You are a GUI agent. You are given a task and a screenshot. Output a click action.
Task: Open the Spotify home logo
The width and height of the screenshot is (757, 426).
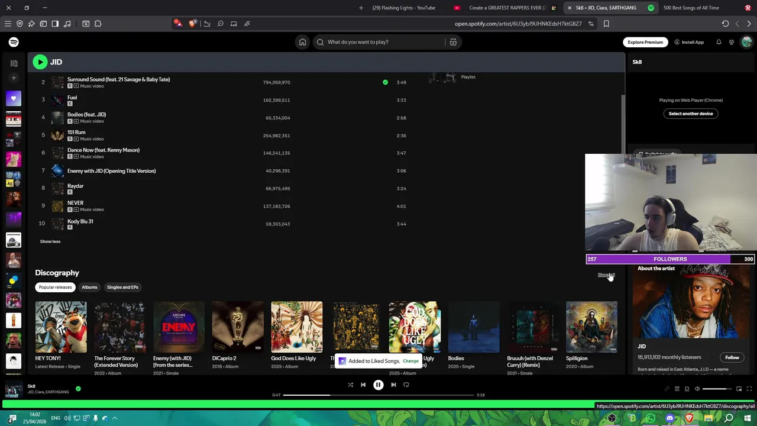[x=14, y=42]
